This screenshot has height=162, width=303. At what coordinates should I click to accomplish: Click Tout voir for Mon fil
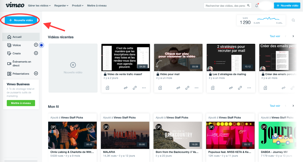[x=275, y=106]
